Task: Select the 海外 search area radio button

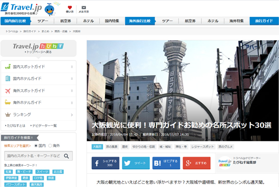Action: tap(50, 146)
